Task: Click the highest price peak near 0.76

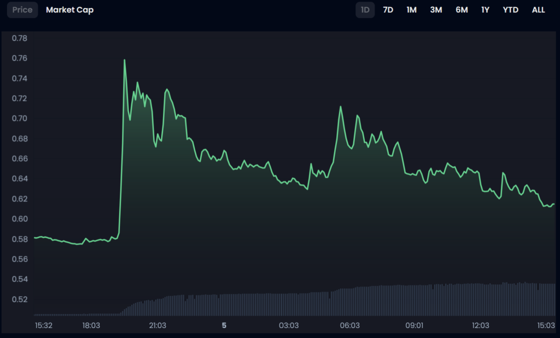Action: 125,60
